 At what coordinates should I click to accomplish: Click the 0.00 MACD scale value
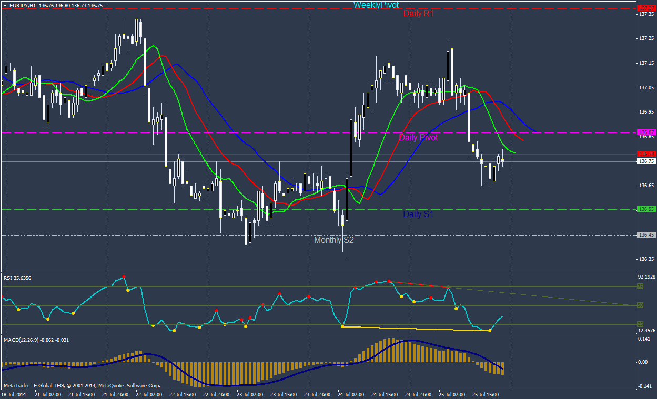coord(643,362)
